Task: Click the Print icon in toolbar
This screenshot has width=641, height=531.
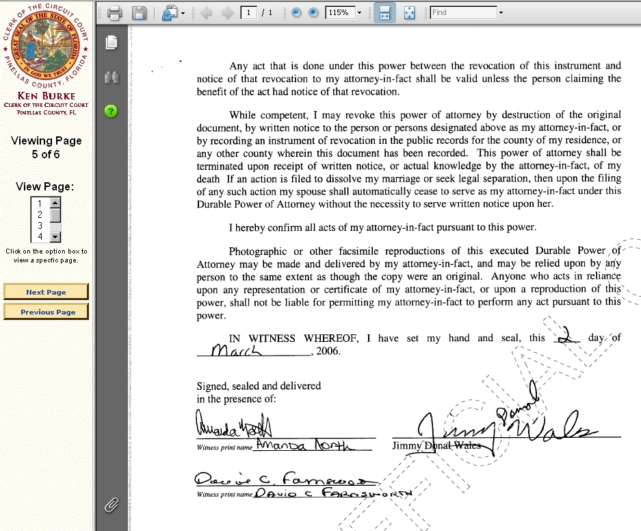Action: (114, 12)
